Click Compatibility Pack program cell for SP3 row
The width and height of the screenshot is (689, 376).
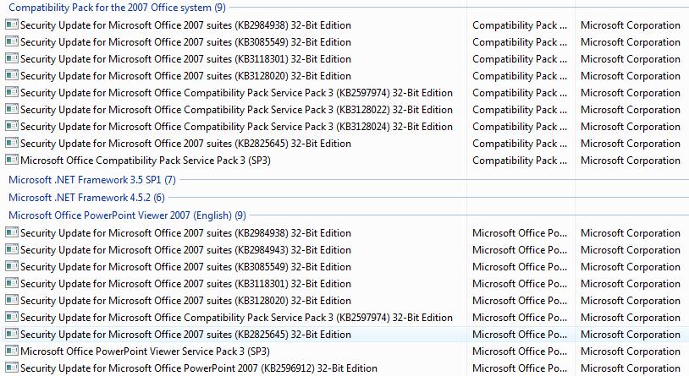pyautogui.click(x=520, y=161)
